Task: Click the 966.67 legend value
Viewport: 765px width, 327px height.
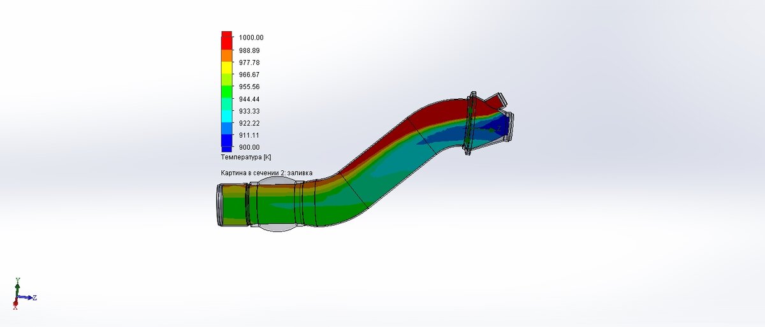Action: coord(249,75)
